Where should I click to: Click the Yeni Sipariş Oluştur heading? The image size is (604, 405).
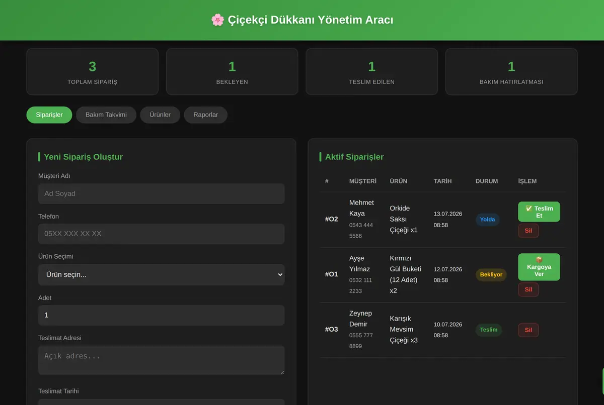click(x=84, y=157)
